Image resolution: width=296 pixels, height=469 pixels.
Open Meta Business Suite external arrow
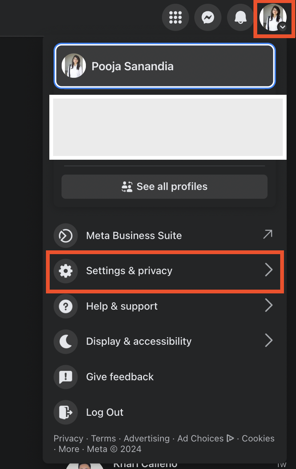tap(268, 234)
